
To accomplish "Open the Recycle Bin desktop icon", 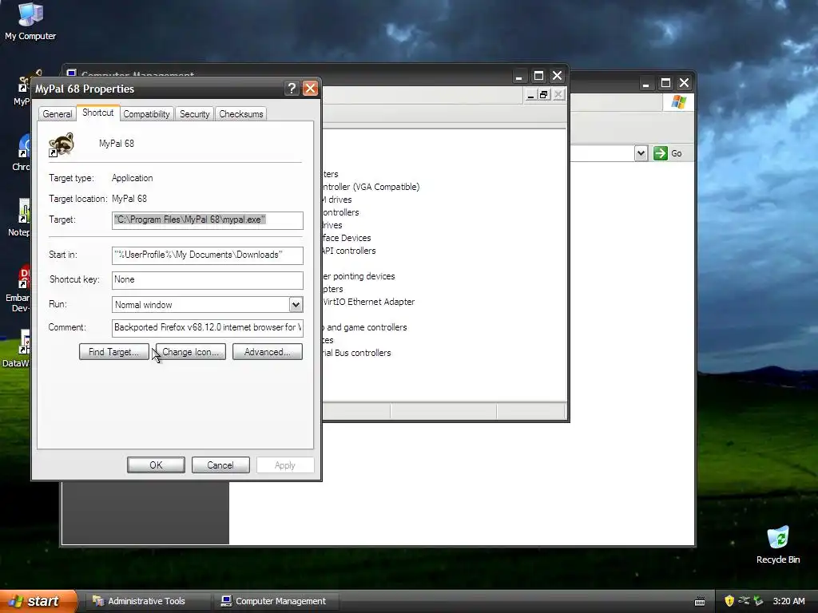I will pyautogui.click(x=777, y=544).
